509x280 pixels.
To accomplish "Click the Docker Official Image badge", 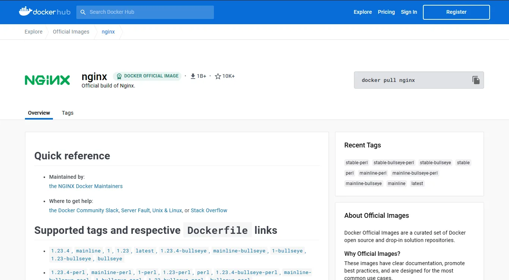I will tap(147, 76).
